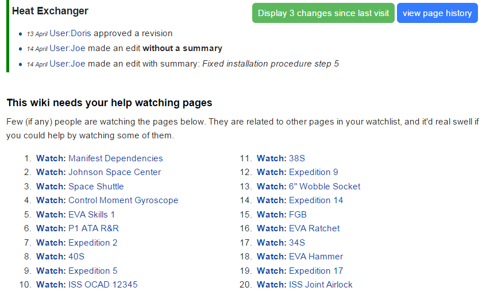Watch the 40S page
This screenshot has height=295, width=486.
(51, 257)
